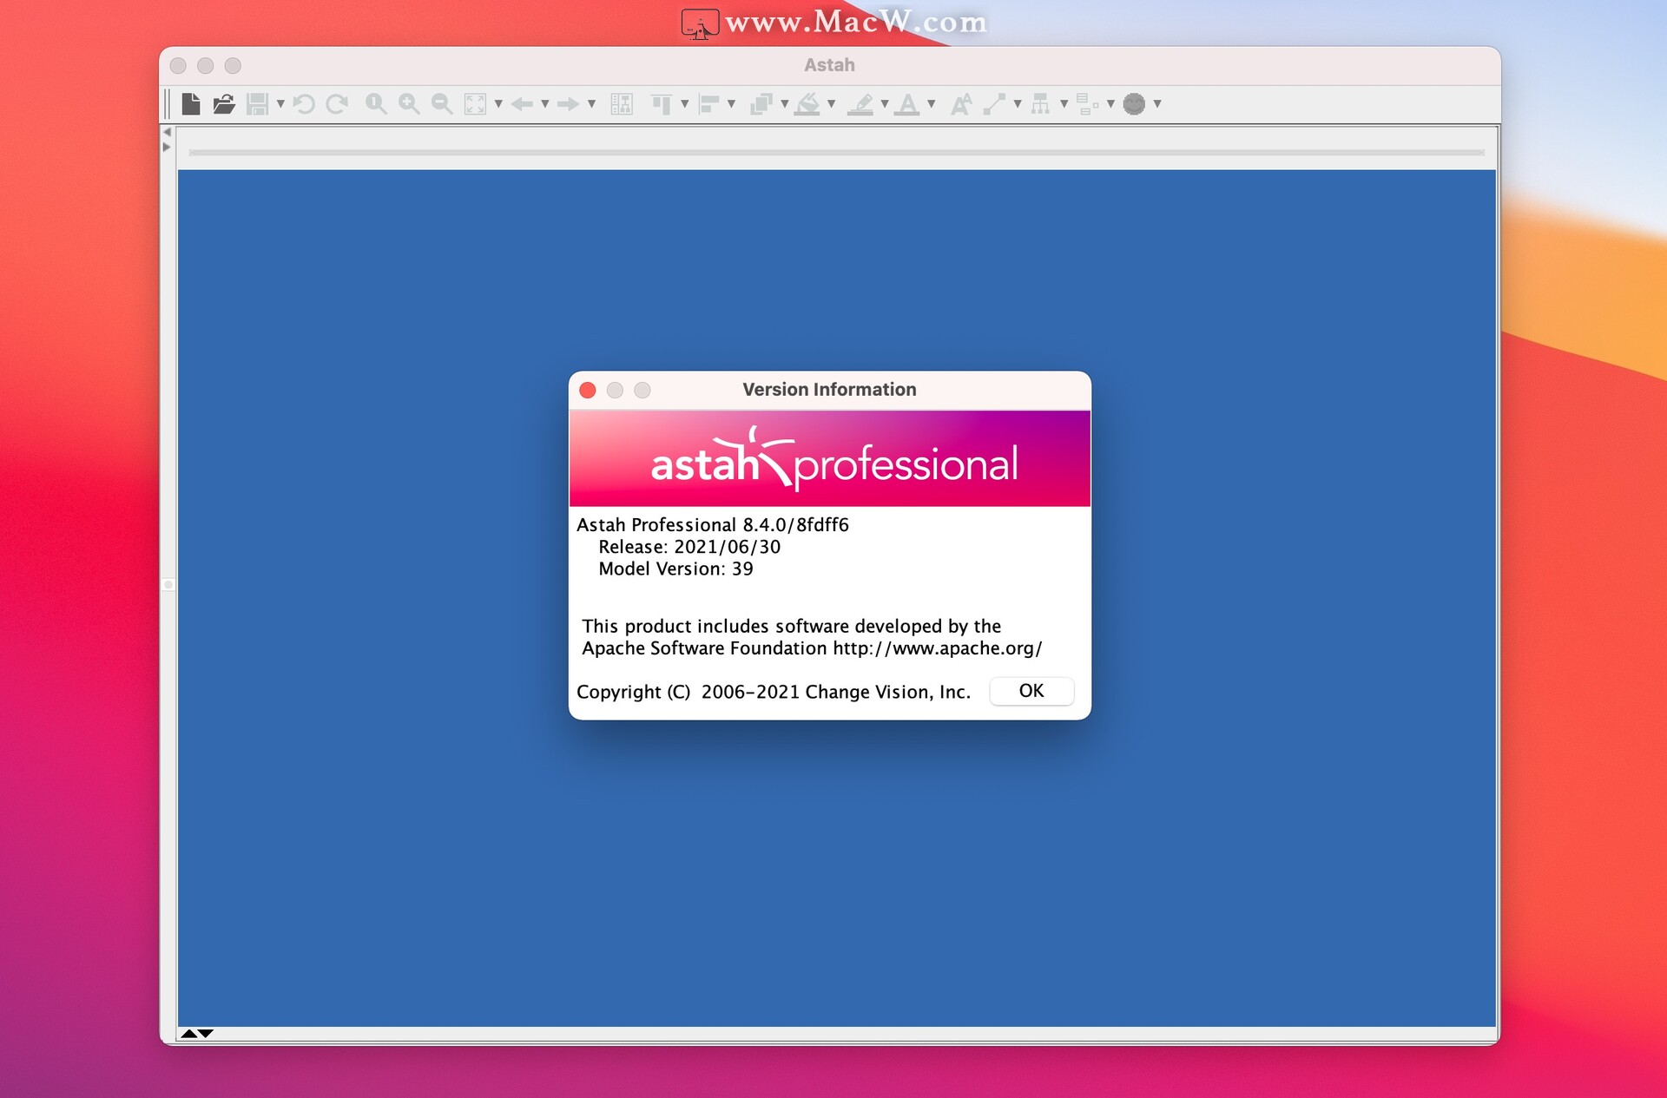
Task: Click the Undo arrow icon
Action: (304, 104)
